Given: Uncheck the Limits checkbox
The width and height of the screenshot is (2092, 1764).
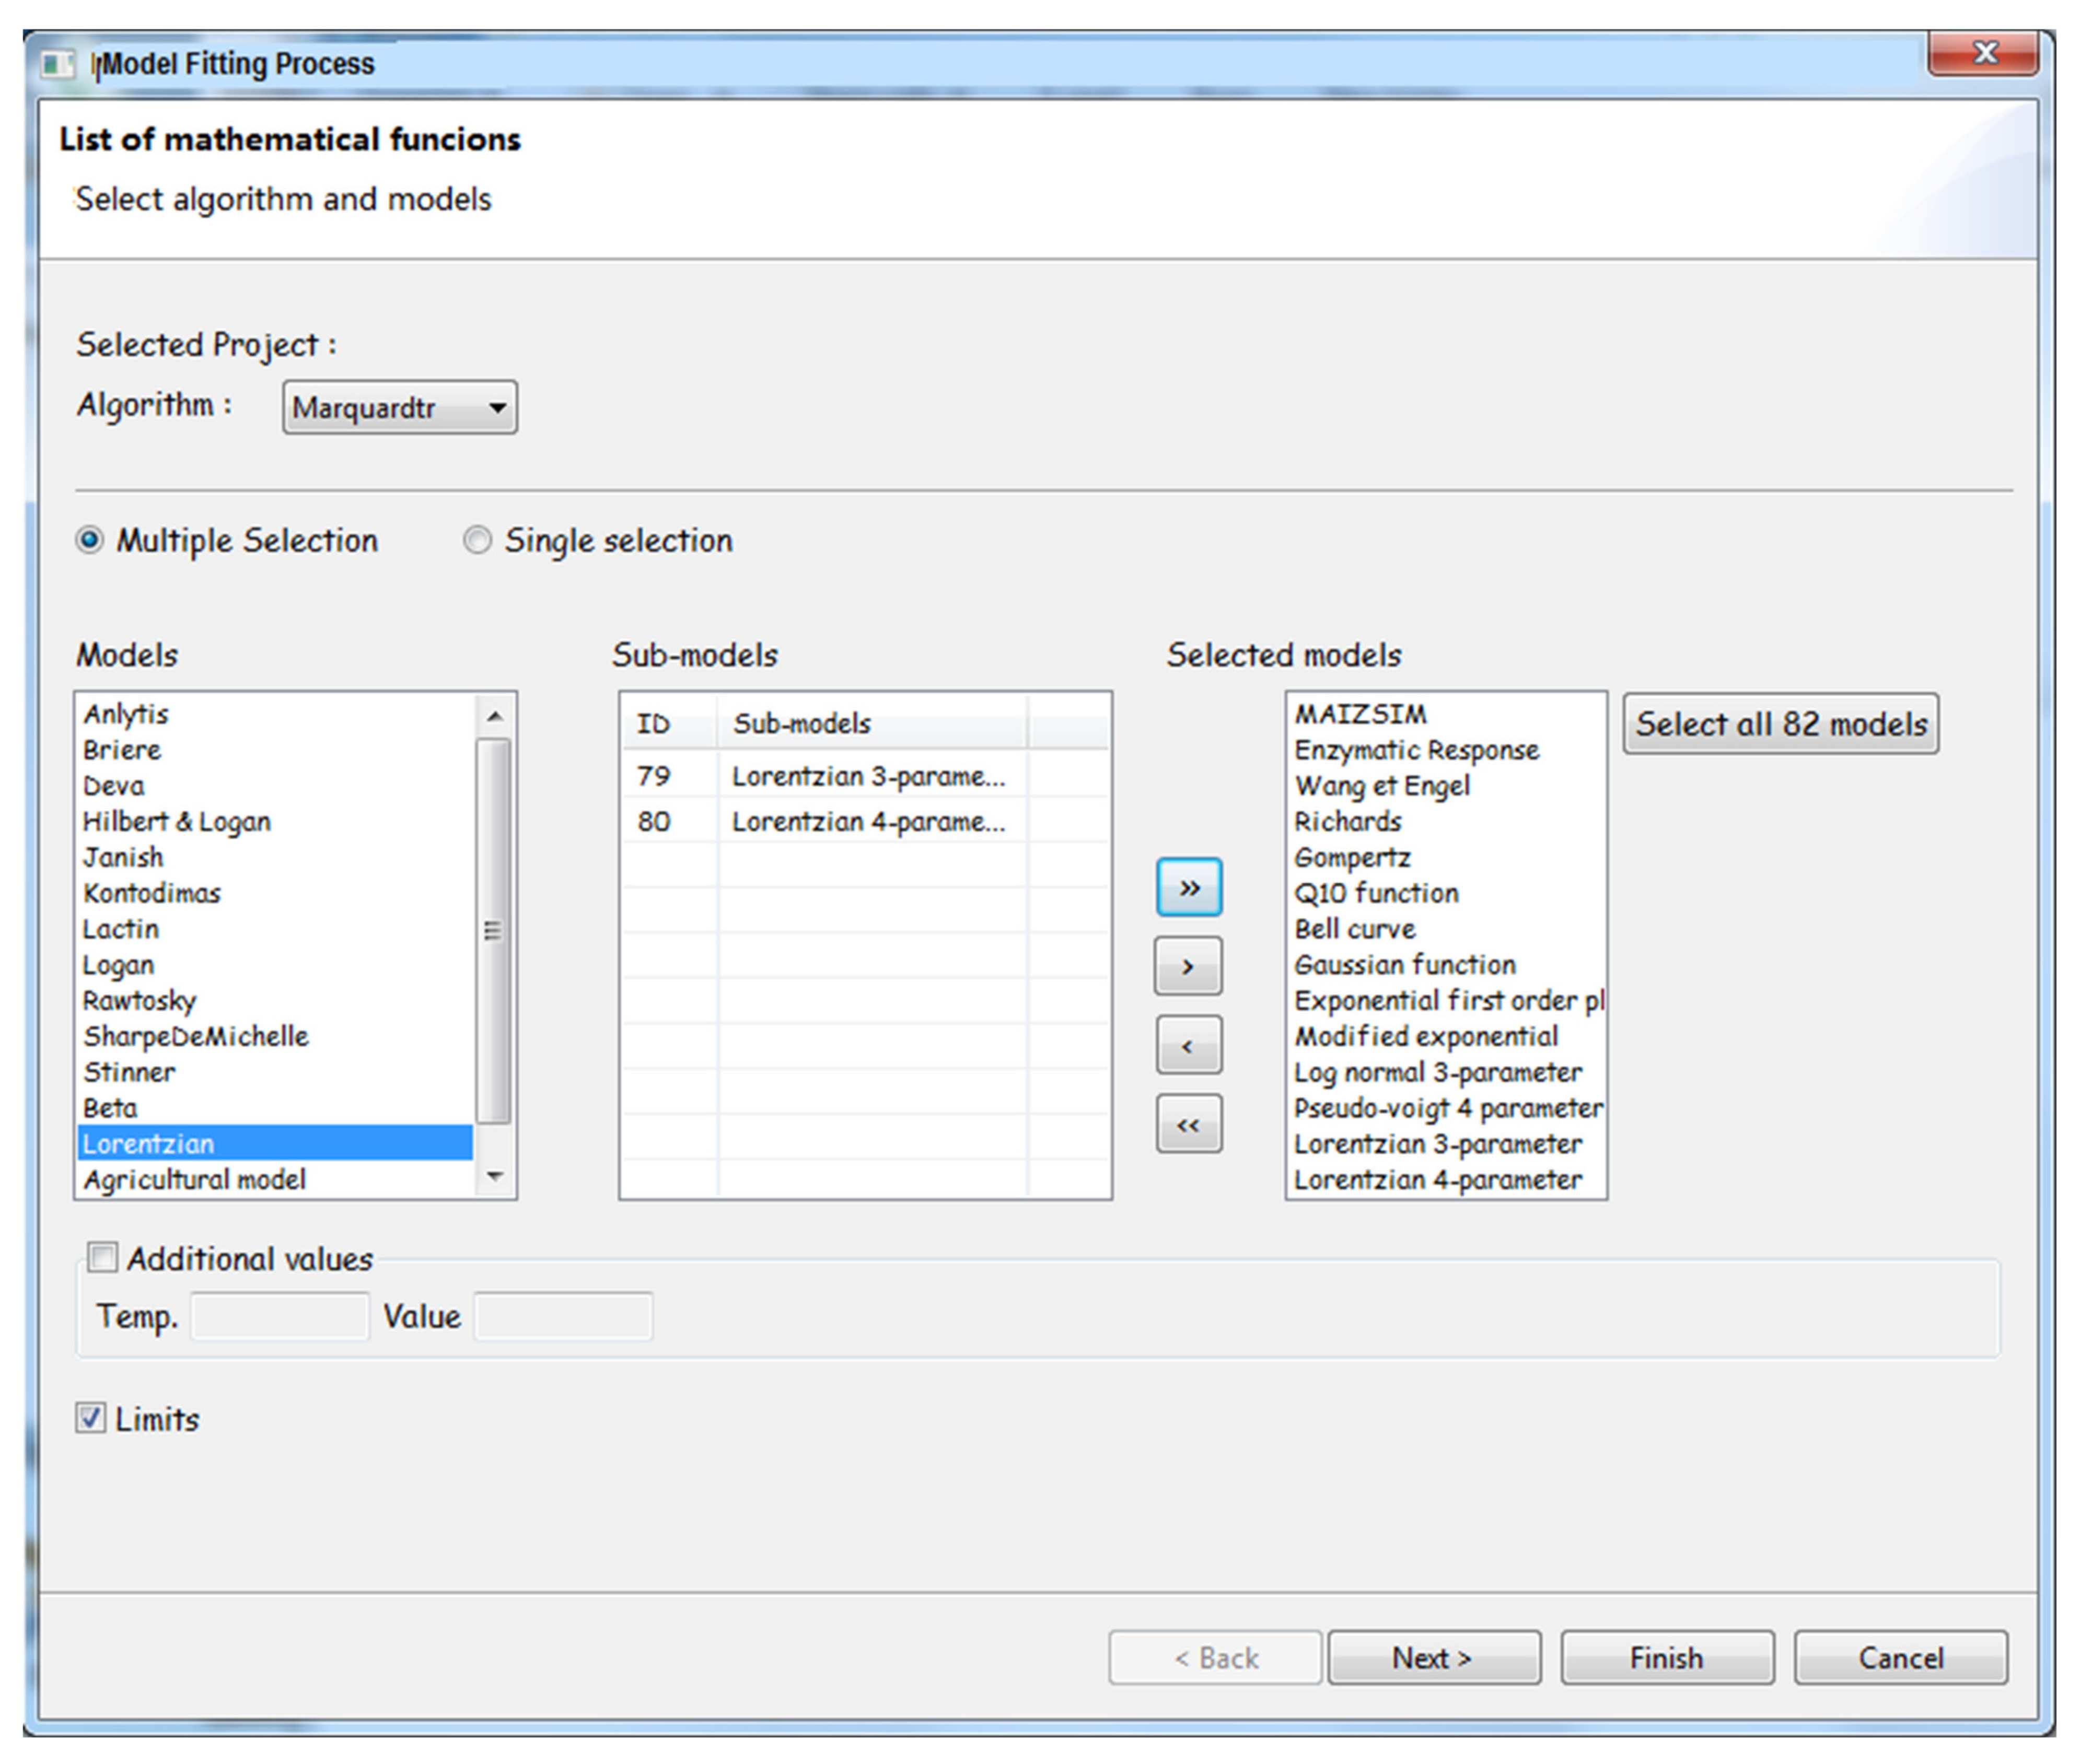Looking at the screenshot, I should (x=90, y=1417).
